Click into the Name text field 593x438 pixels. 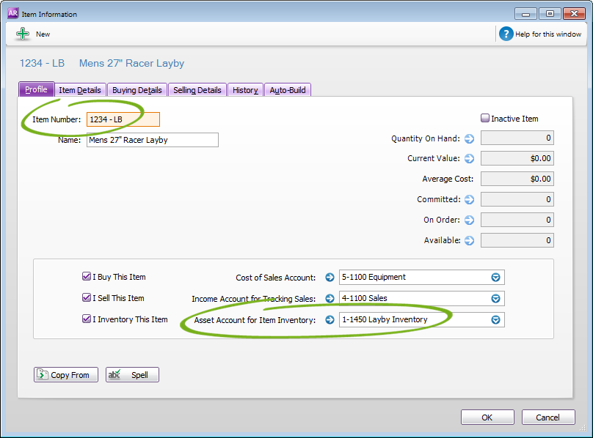pos(152,140)
